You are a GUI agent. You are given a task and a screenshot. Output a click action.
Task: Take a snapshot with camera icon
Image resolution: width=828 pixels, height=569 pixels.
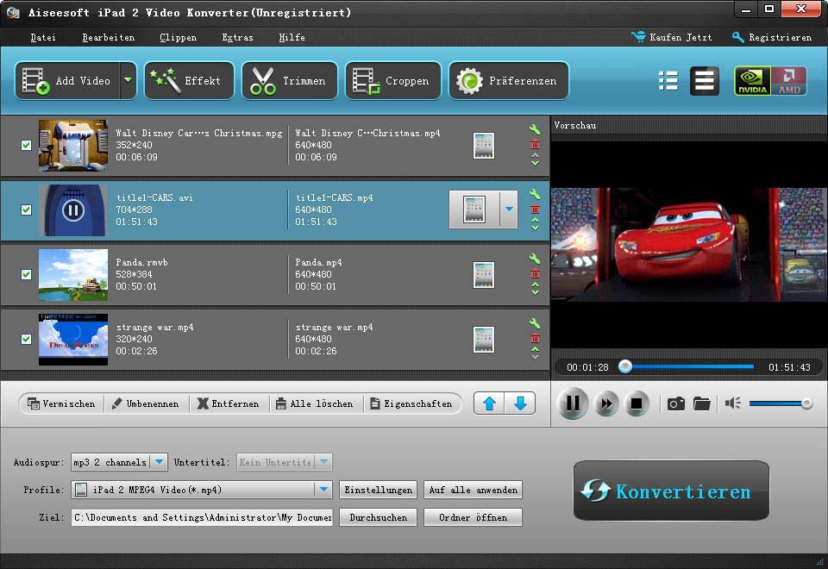676,403
